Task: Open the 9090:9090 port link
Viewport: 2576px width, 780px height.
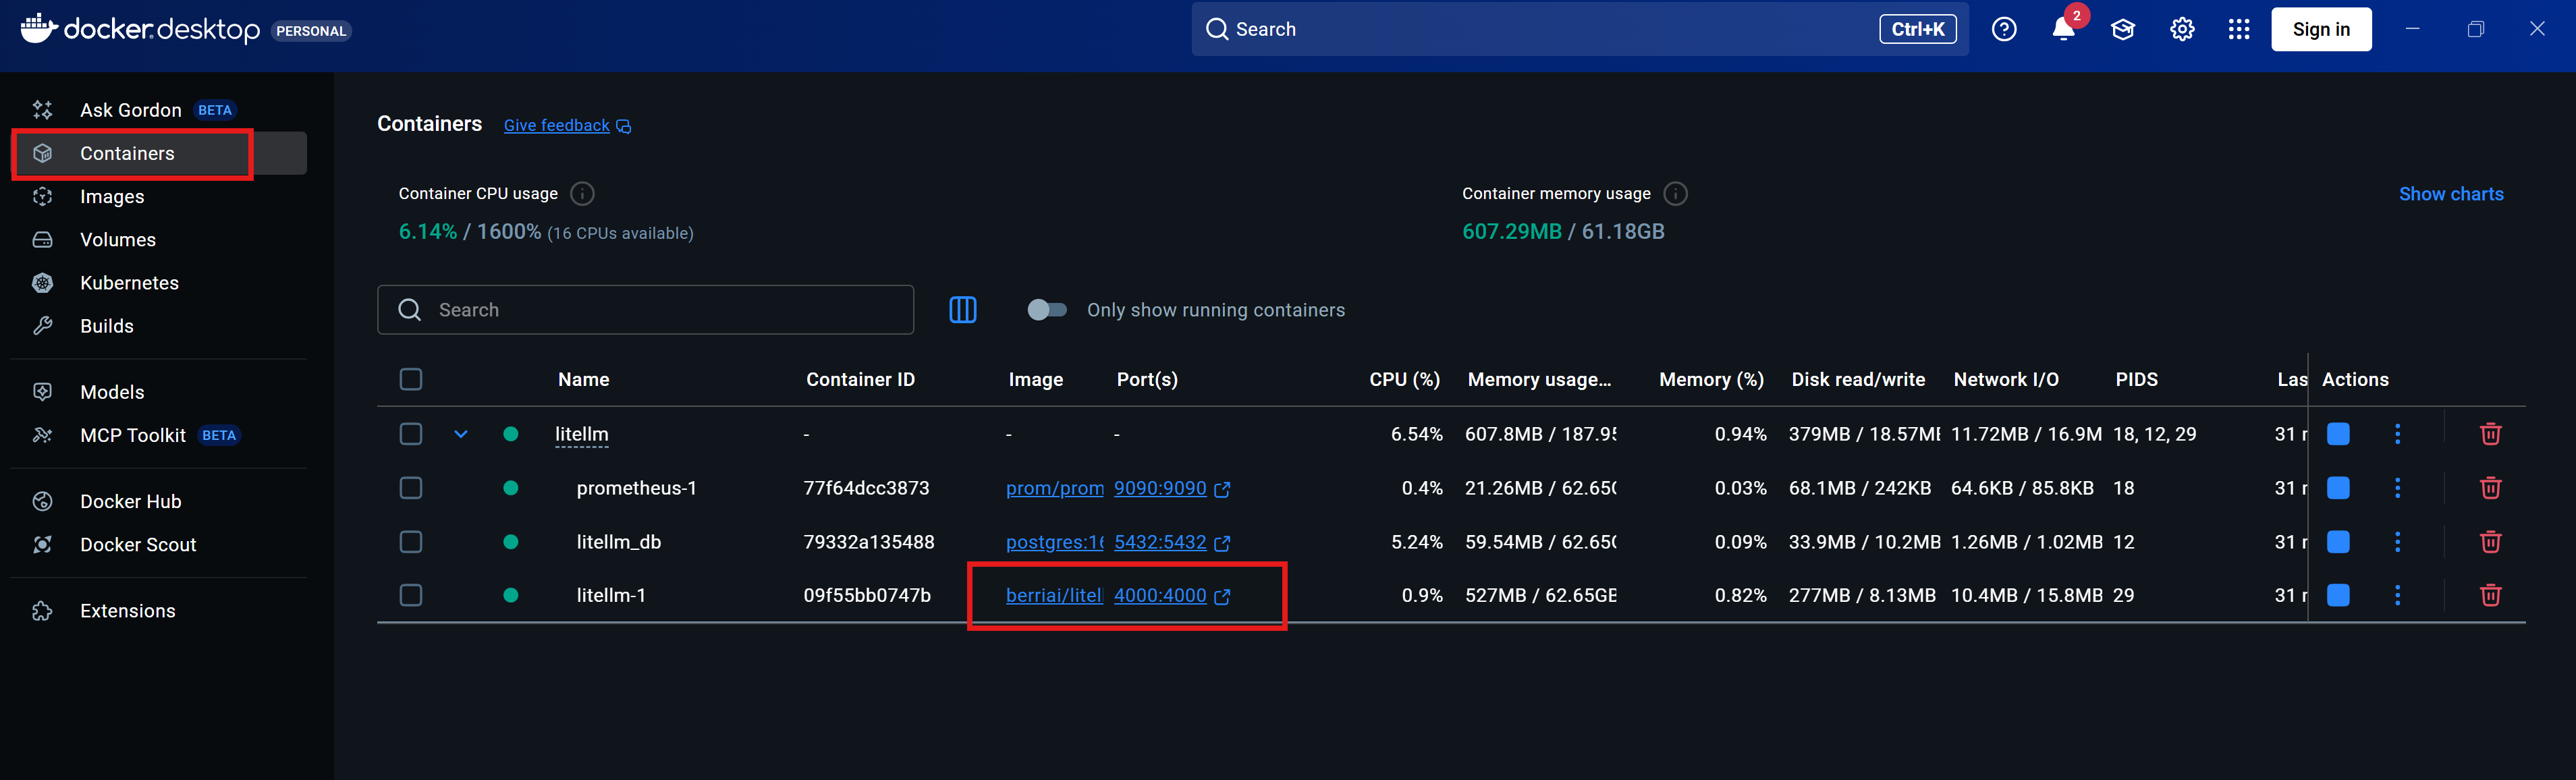Action: [x=1160, y=488]
